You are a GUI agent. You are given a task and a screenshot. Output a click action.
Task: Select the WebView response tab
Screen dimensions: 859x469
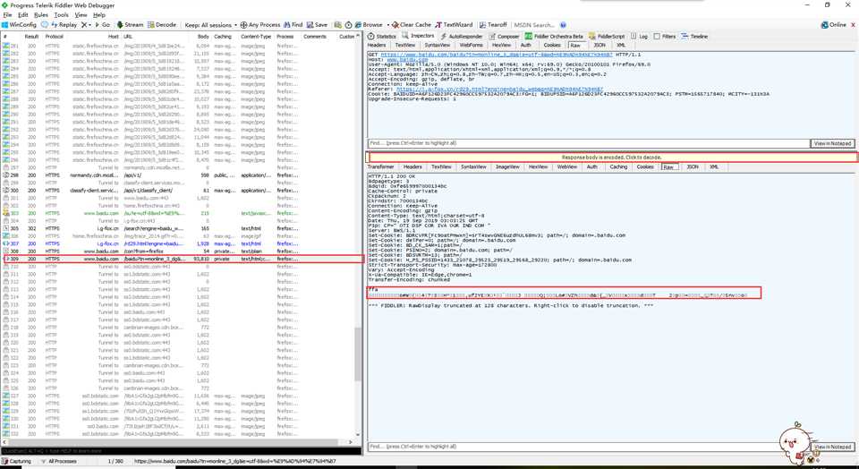pos(566,166)
